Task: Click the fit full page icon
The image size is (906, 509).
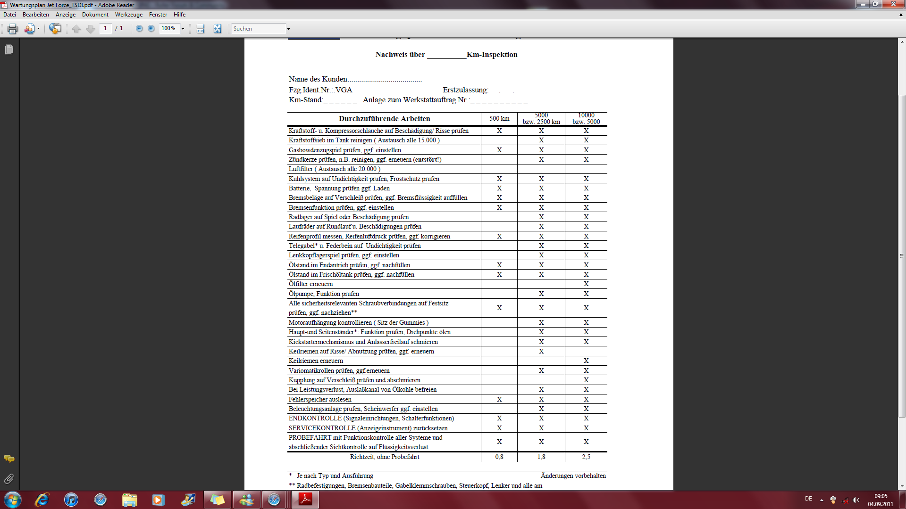Action: point(217,29)
